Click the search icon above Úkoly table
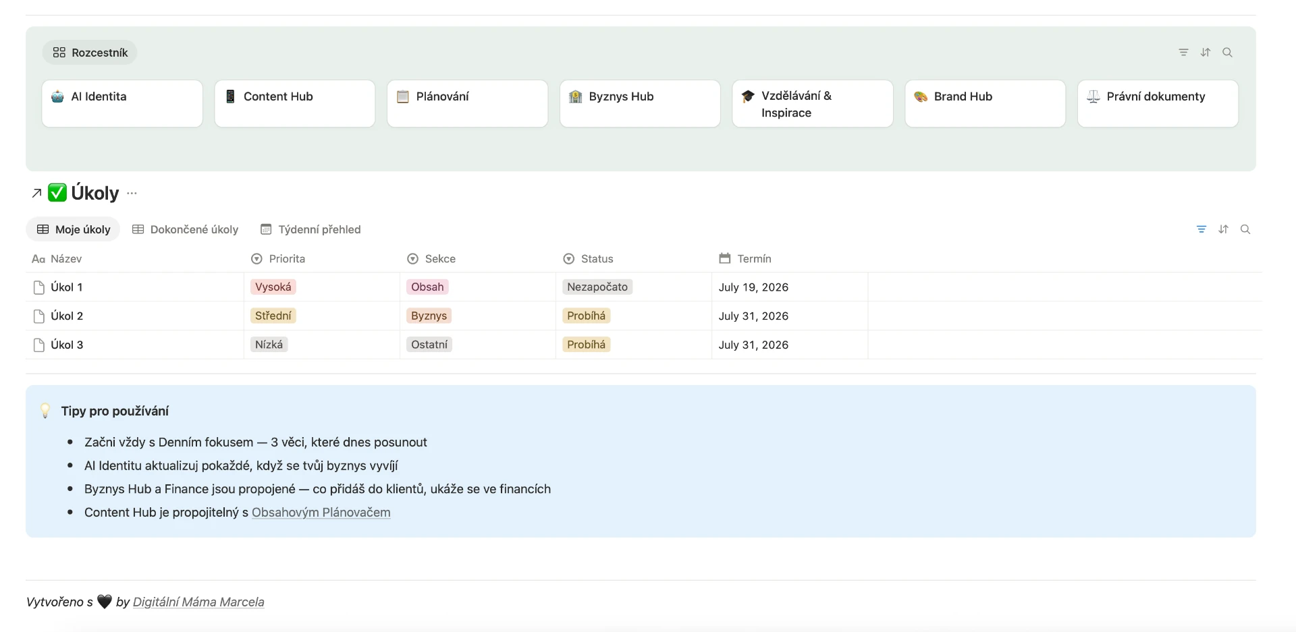Screen dimensions: 1296x632 tap(1245, 229)
